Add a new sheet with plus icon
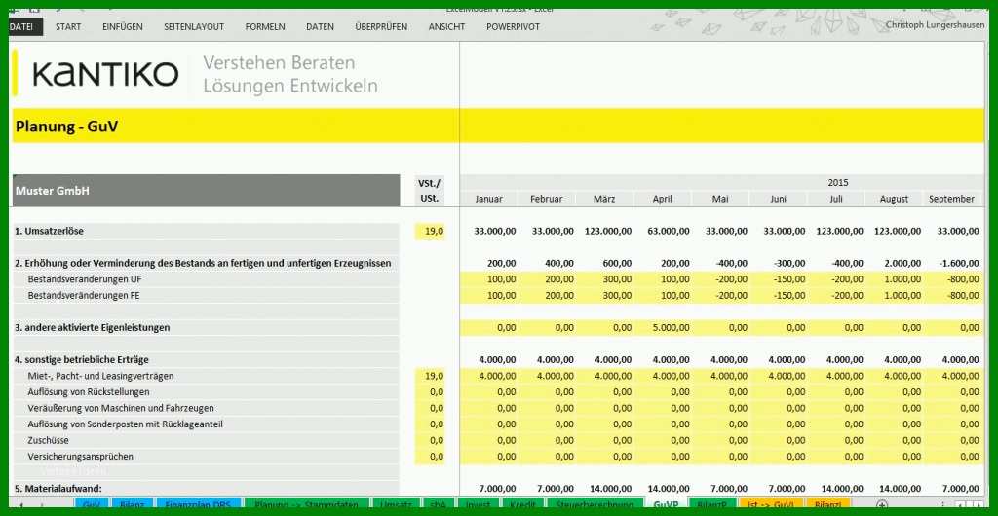 pos(881,505)
